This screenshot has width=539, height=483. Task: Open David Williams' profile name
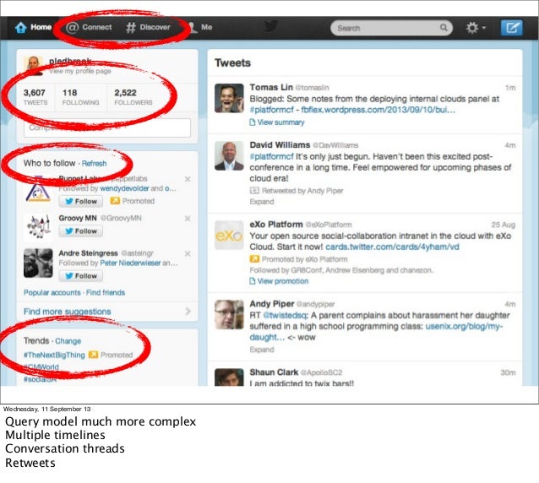(x=280, y=145)
